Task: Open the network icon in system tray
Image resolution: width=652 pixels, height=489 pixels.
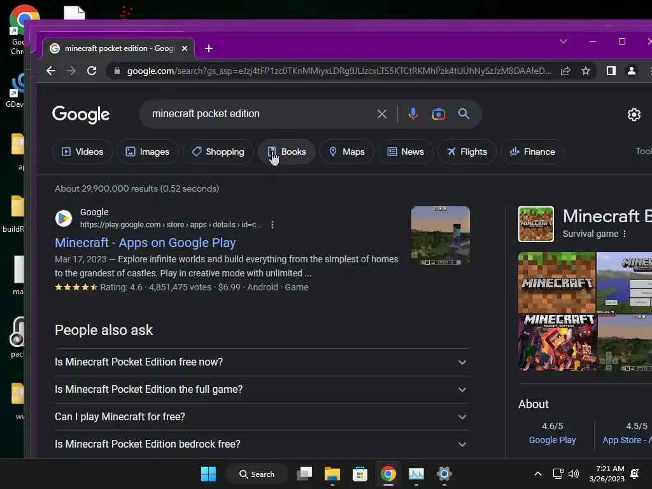Action: click(558, 474)
